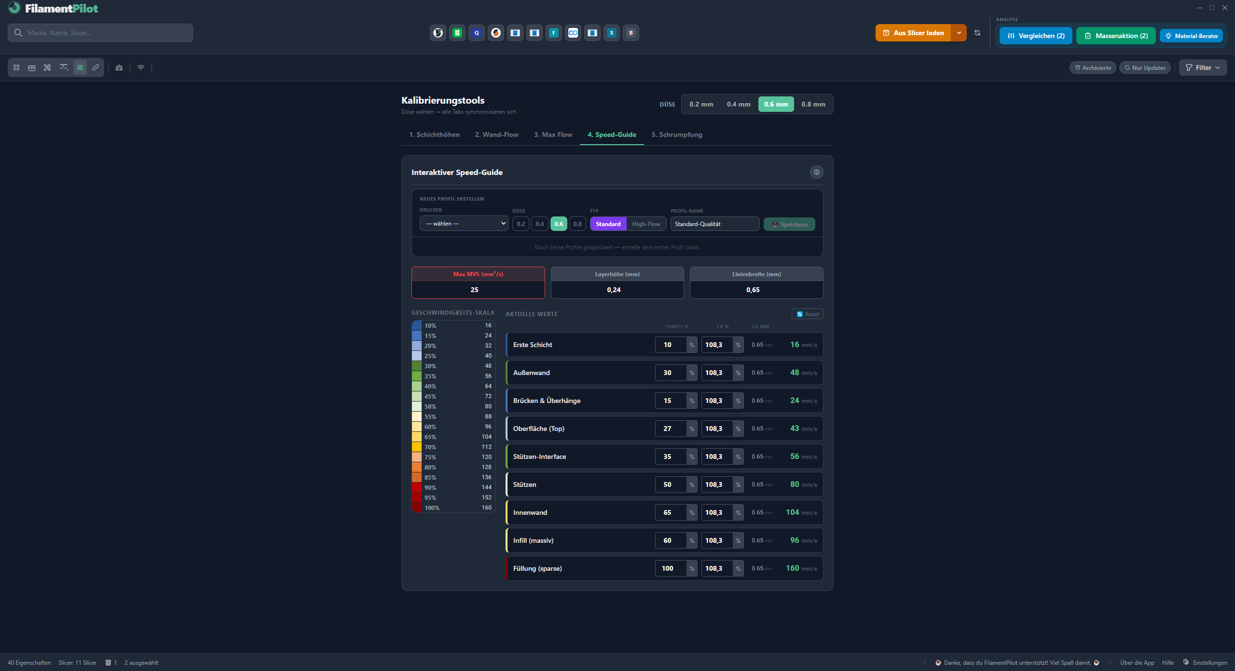Select the S slicer icon

pos(612,33)
